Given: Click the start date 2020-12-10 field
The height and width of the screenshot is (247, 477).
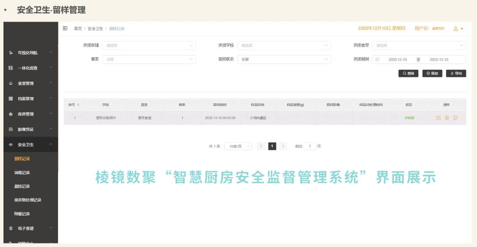Looking at the screenshot, I should pos(398,60).
